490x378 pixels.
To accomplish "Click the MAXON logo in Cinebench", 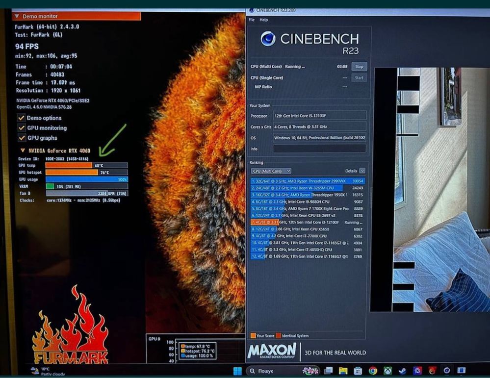I will pos(272,351).
